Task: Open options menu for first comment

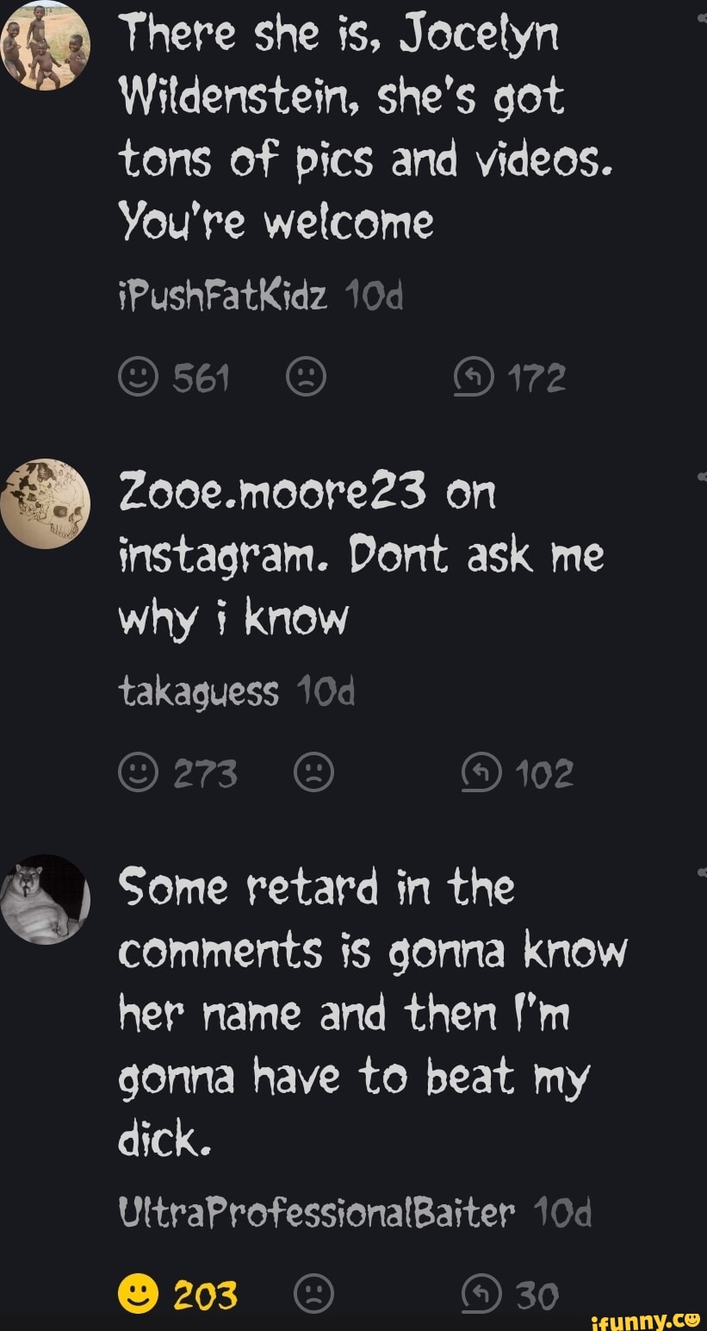Action: tap(703, 17)
